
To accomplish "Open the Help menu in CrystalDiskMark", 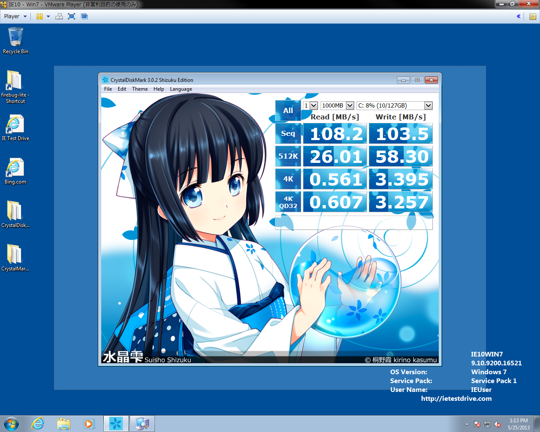I will pyautogui.click(x=159, y=89).
